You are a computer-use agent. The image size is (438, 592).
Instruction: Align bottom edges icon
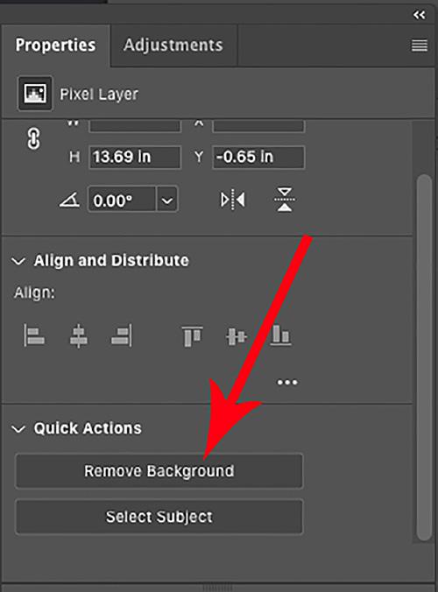(x=280, y=335)
